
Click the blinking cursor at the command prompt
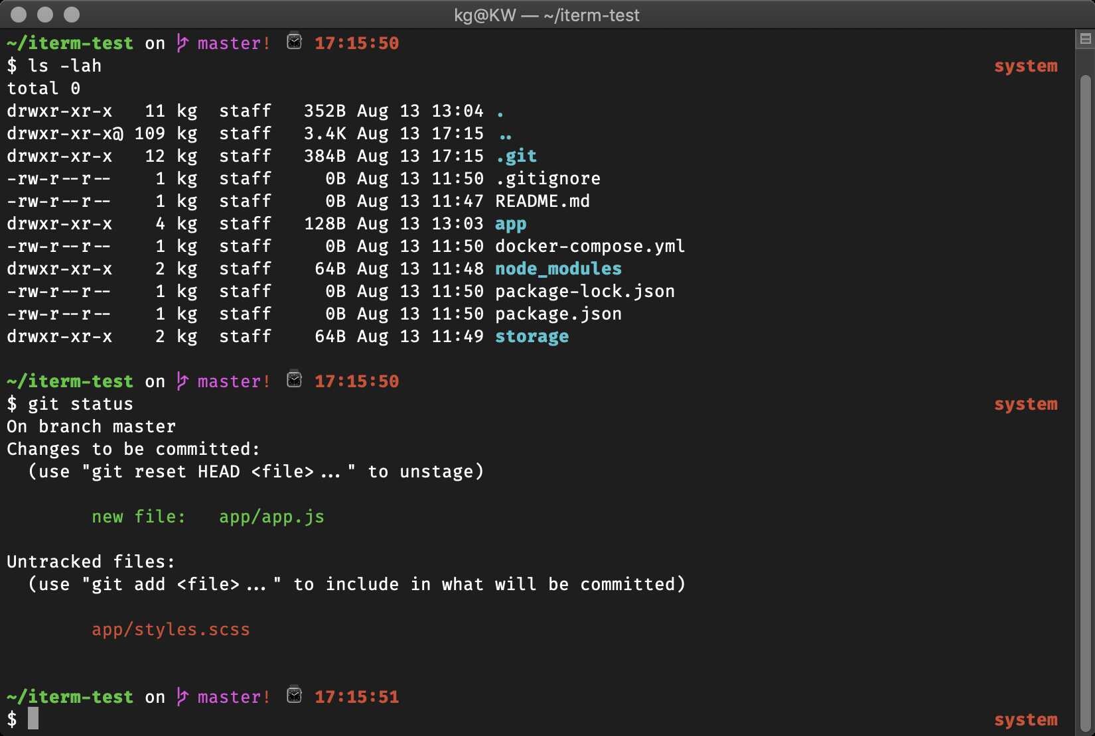tap(34, 719)
